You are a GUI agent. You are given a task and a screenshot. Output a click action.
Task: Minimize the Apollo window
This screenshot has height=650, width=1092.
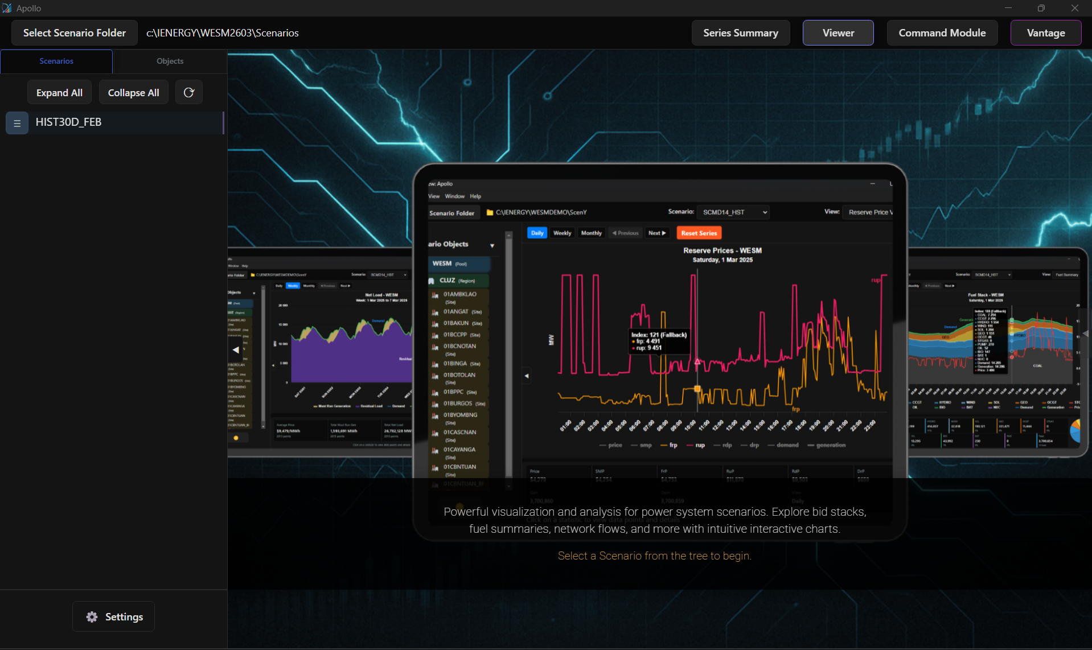coord(1008,8)
